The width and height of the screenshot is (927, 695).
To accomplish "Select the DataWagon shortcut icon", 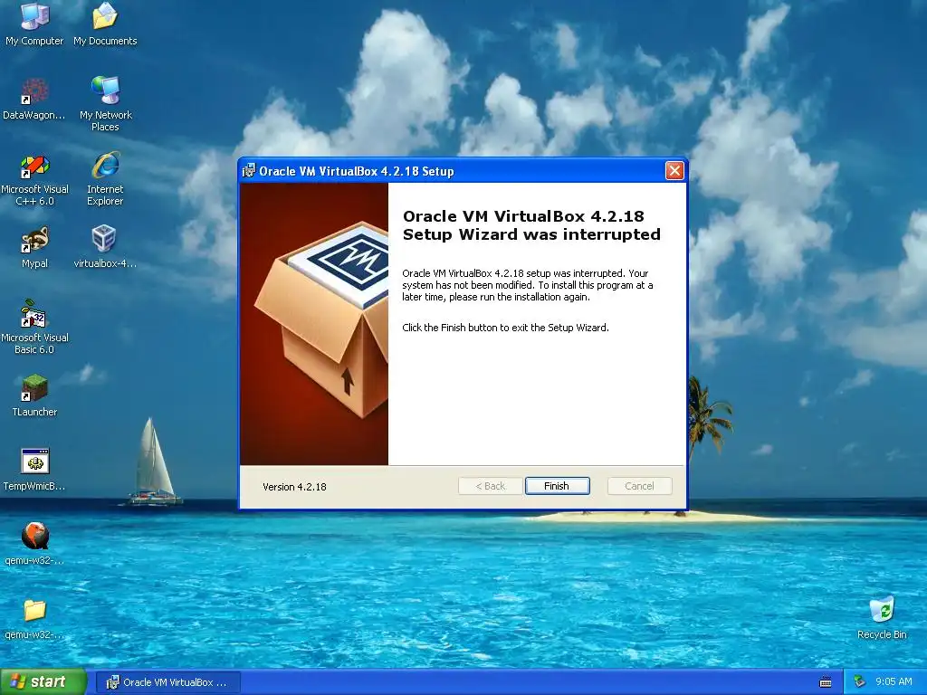I will click(x=34, y=99).
